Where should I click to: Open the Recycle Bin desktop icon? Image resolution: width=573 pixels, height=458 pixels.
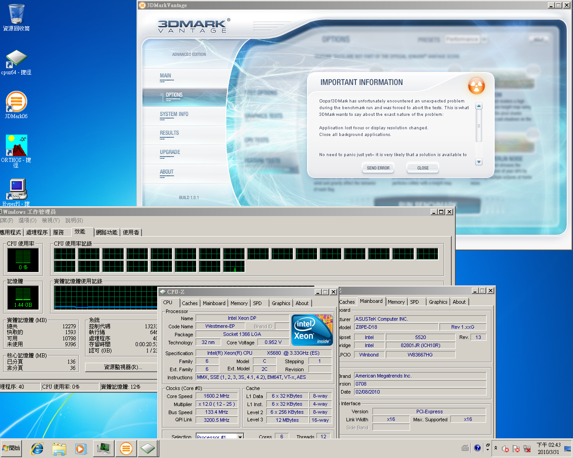[x=16, y=17]
